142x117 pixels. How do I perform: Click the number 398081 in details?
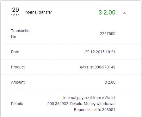pyautogui.click(x=108, y=110)
